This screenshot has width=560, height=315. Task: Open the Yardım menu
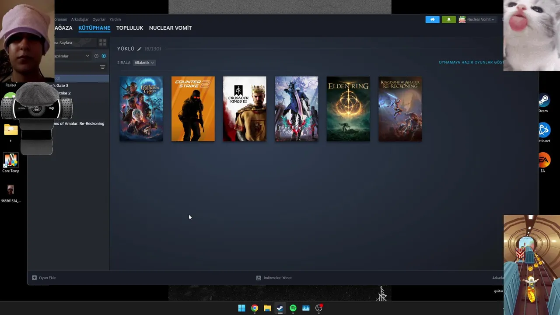pos(115,19)
